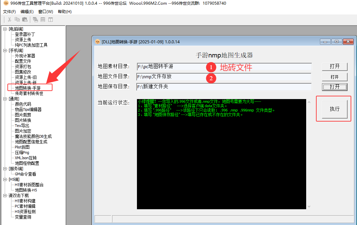Screen dimensions: 357x225
Task: Click the Cut scissors toolbar icon
Action: pos(10,19)
